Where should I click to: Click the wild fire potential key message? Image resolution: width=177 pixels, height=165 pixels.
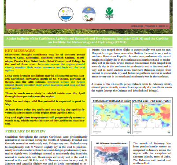pos(45,103)
